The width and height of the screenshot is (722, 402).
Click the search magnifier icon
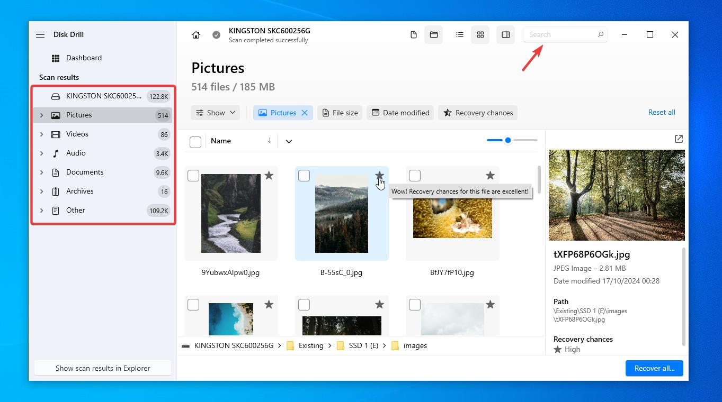[x=601, y=34]
